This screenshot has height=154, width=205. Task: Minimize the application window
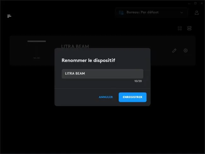pos(189,3)
